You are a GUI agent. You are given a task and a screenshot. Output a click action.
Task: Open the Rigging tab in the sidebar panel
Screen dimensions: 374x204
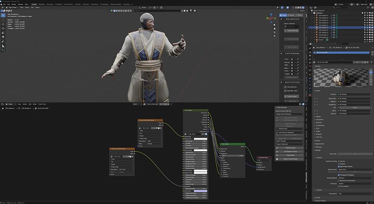click(283, 15)
